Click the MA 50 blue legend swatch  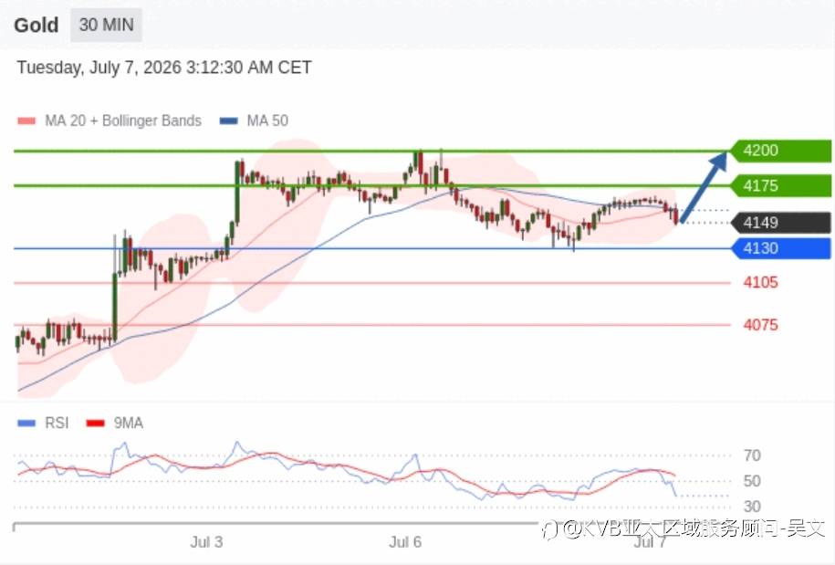[229, 120]
